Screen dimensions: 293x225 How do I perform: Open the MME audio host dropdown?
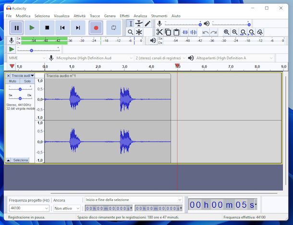(27, 58)
